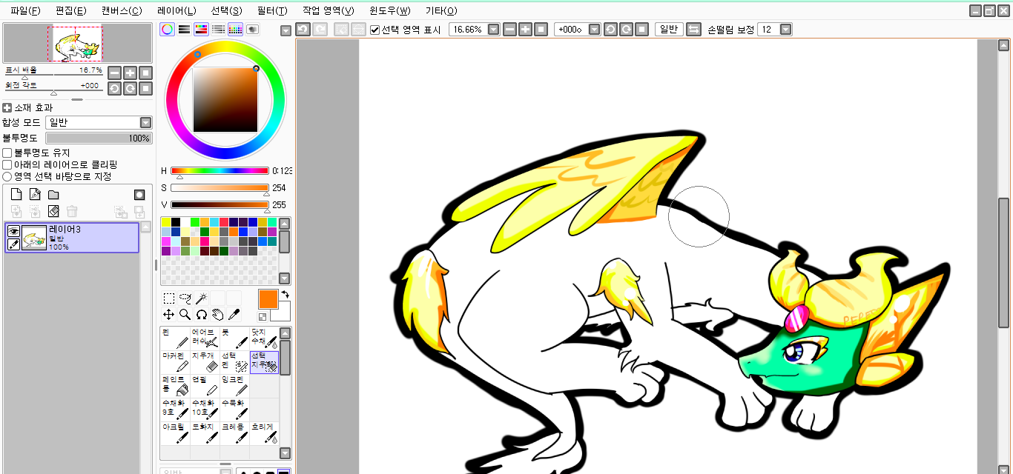
Task: Toggle the RGB slider panel button
Action: coord(185,30)
